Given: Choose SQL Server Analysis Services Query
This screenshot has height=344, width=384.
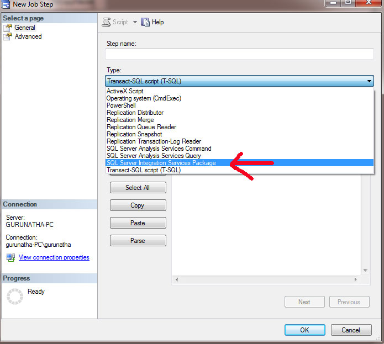Looking at the screenshot, I should click(239, 156).
